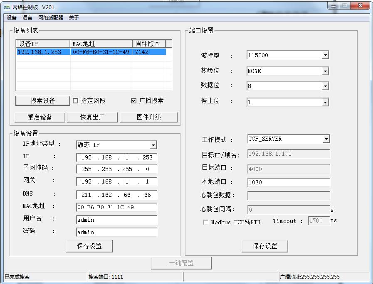
Task: Enable Modbus TCP转RTU conversion
Action: 206,223
